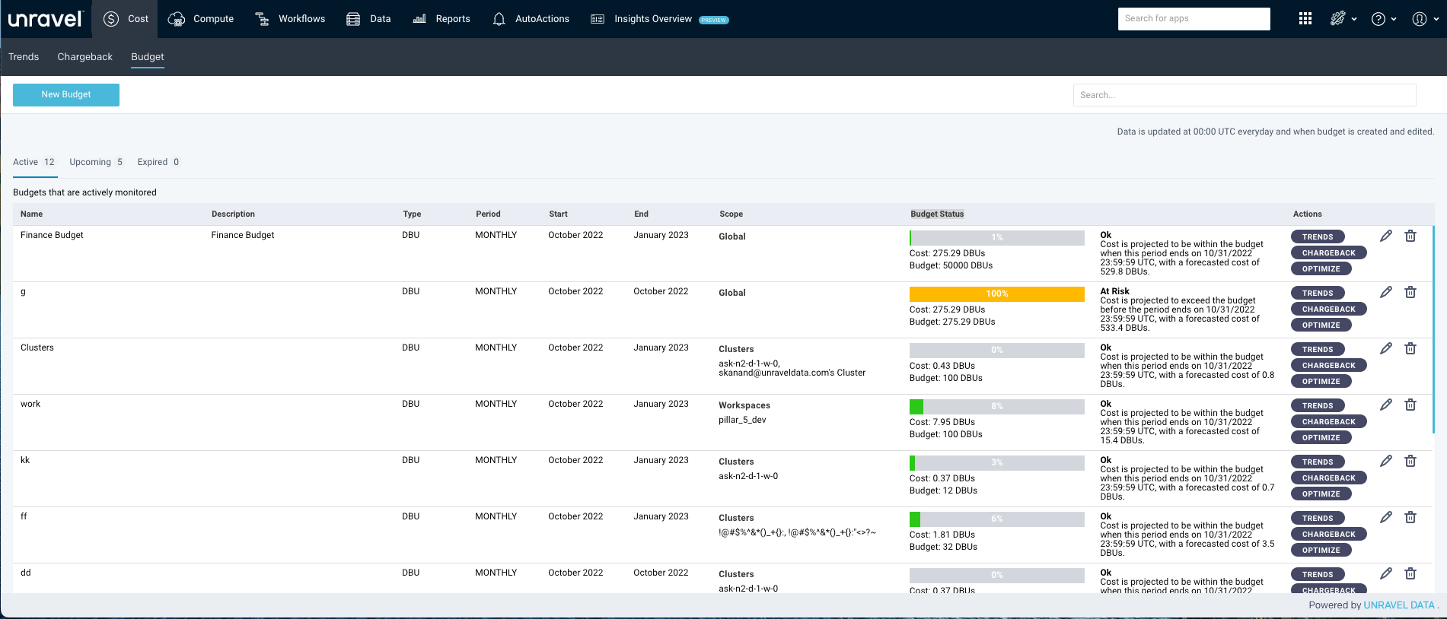Show Active budgets tab
1447x619 pixels.
(34, 162)
